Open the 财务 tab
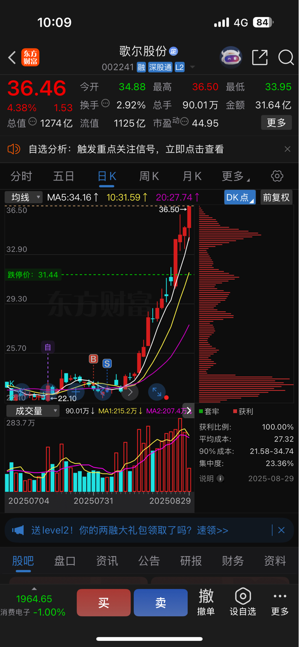299x647 pixels. [233, 561]
